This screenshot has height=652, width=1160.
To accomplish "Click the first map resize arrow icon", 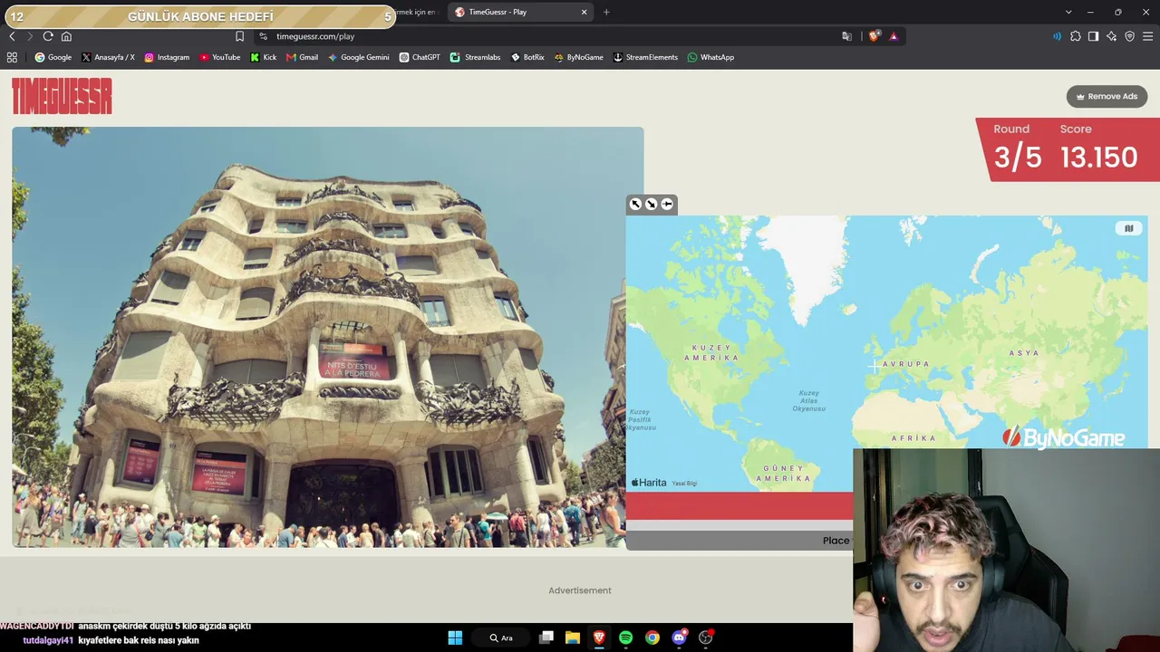I will (x=635, y=204).
